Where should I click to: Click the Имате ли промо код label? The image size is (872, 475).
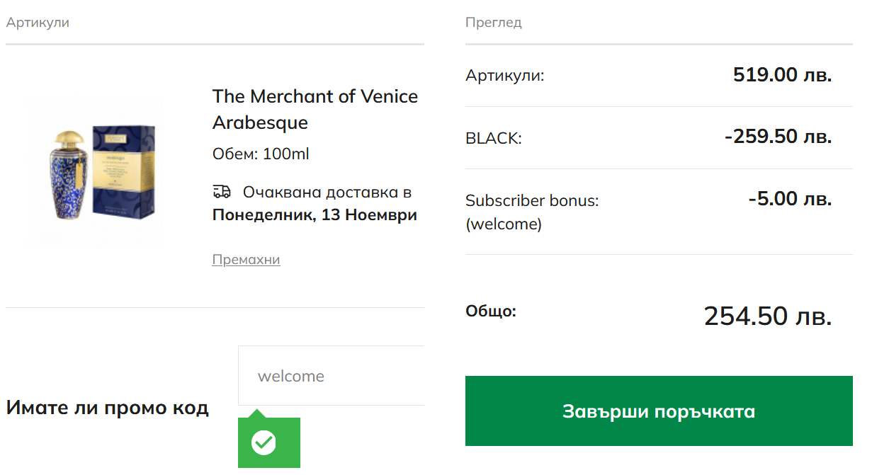coord(107,408)
